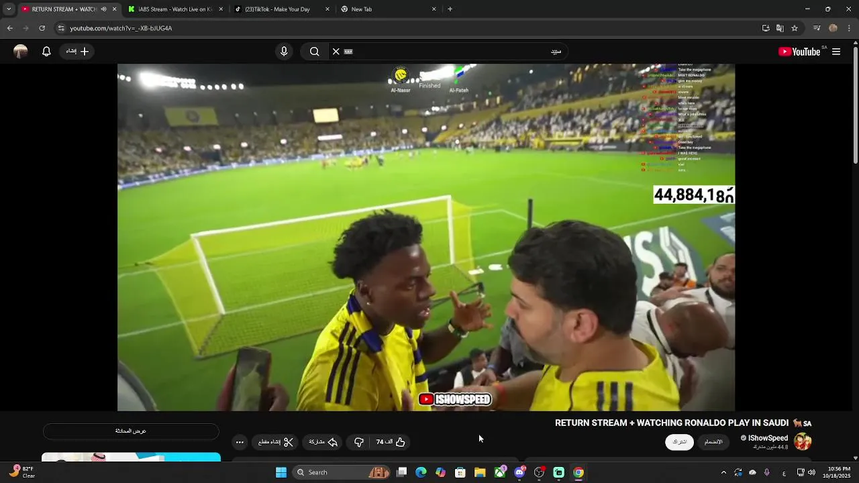Viewport: 859px width, 483px height.
Task: Translate this page icon
Action: point(780,28)
